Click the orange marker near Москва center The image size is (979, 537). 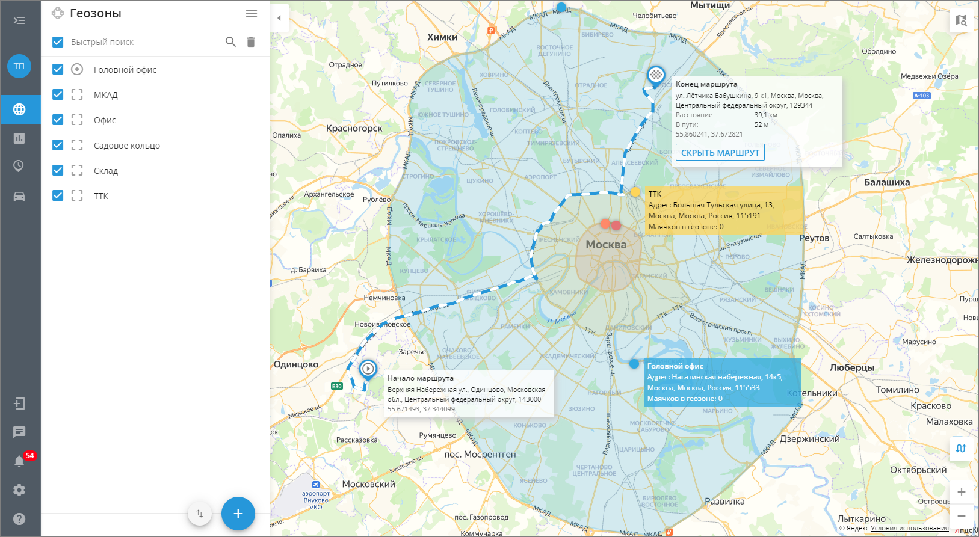pyautogui.click(x=605, y=224)
